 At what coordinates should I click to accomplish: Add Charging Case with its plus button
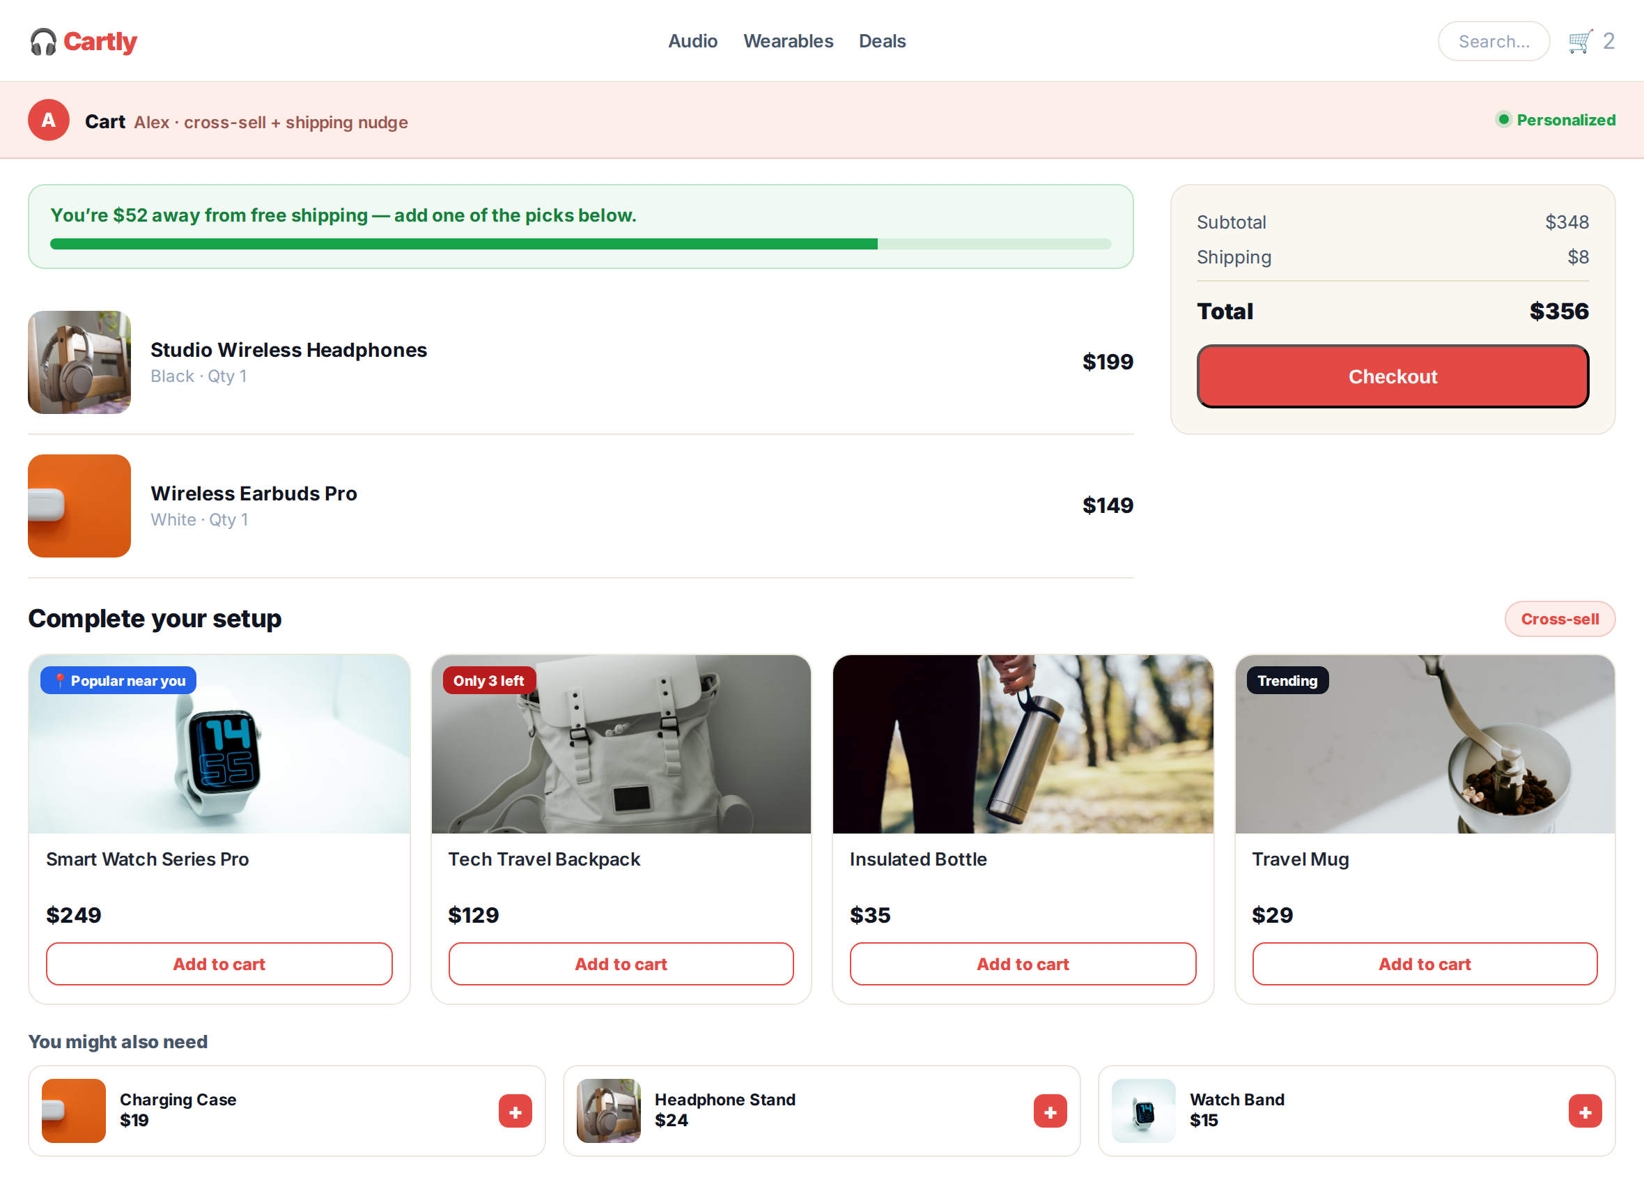(515, 1111)
